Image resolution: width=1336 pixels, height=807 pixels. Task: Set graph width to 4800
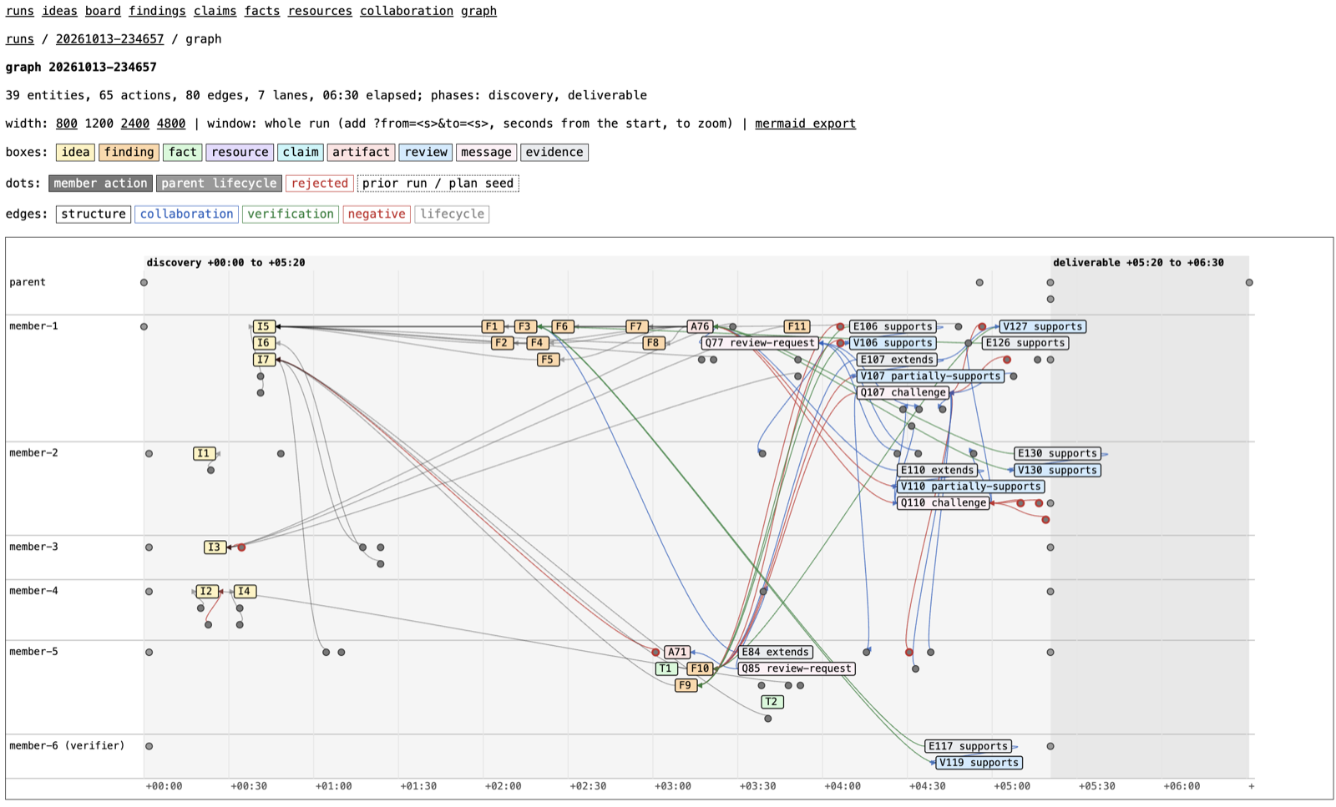(x=171, y=124)
